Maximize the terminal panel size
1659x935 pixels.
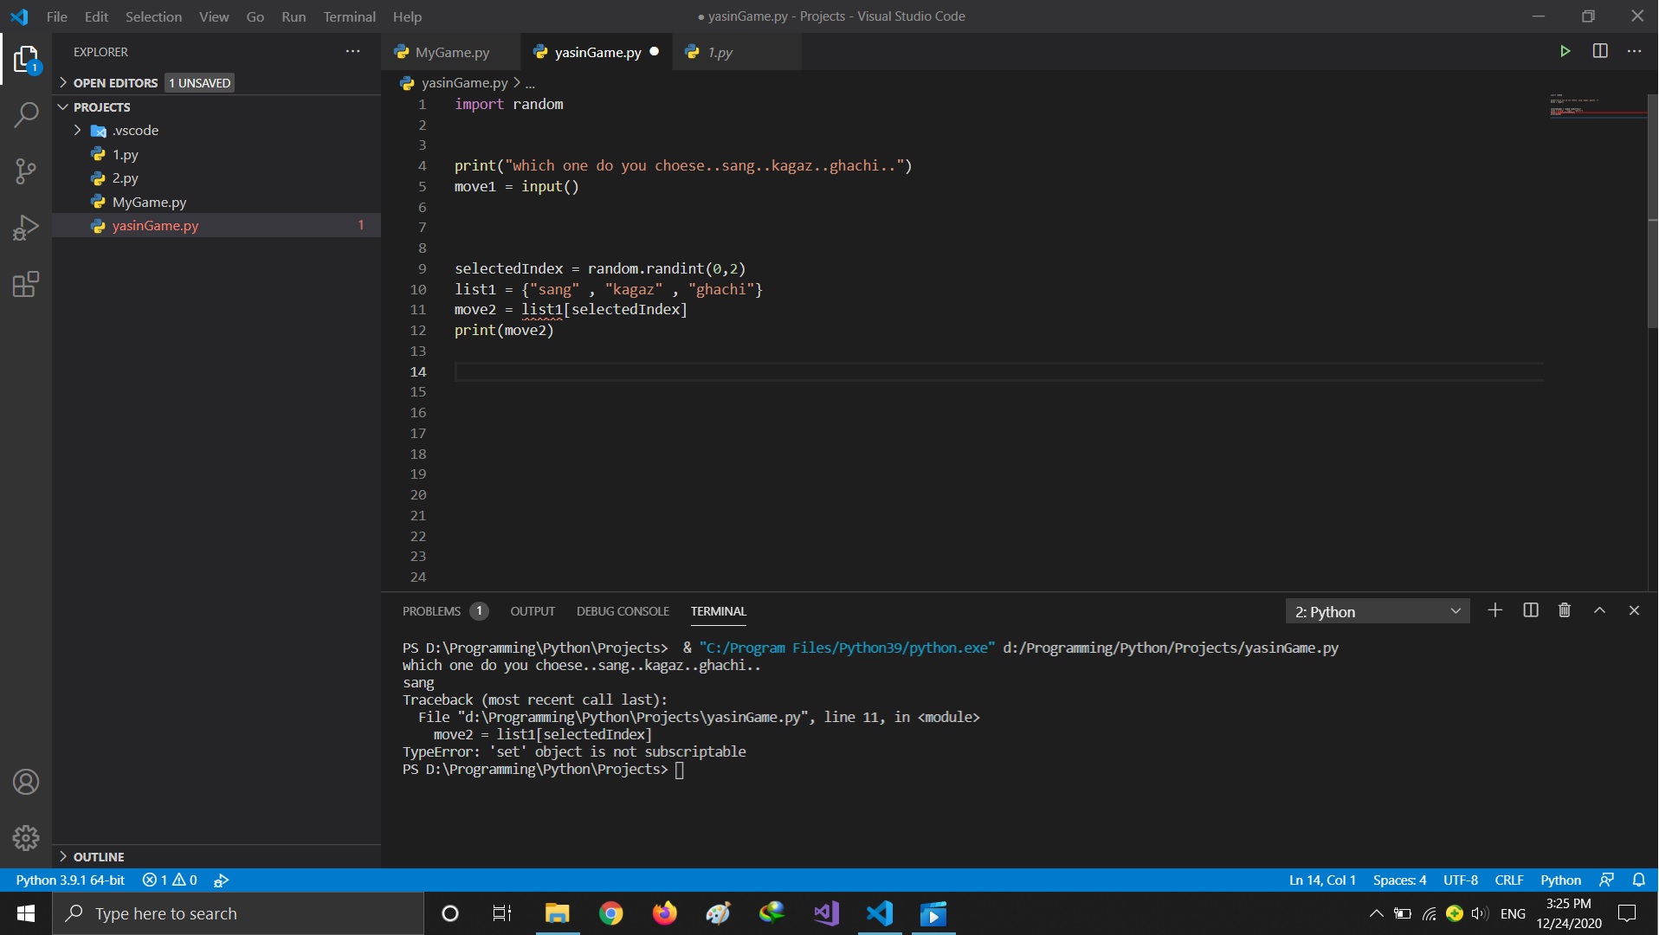1599,610
